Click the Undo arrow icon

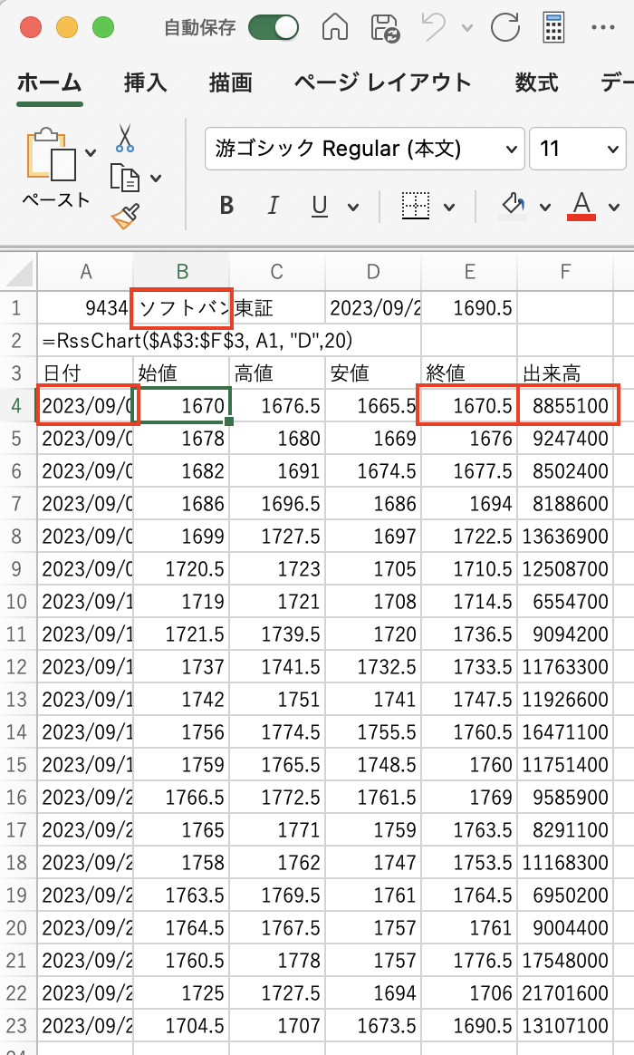point(434,27)
